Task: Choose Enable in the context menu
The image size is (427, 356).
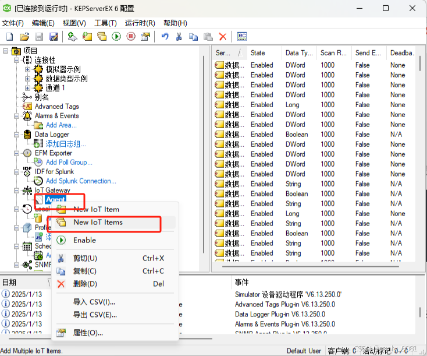Action: 115,240
